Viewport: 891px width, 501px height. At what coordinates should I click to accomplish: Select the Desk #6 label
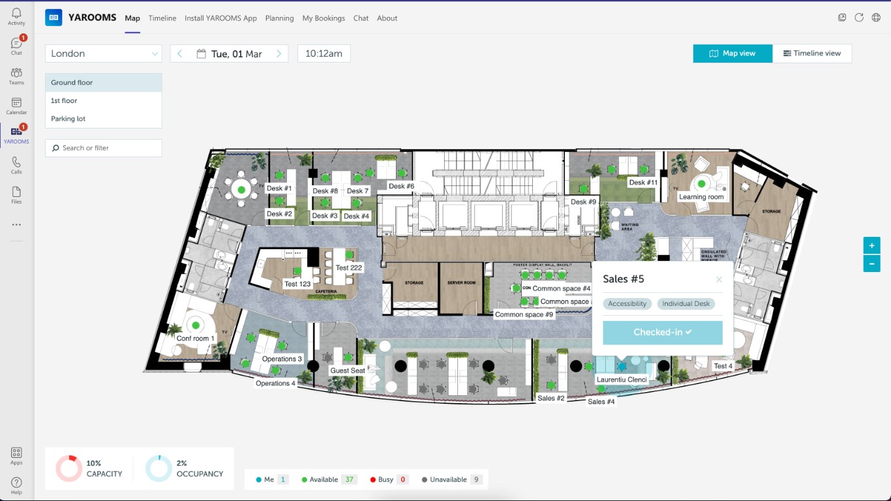click(401, 186)
